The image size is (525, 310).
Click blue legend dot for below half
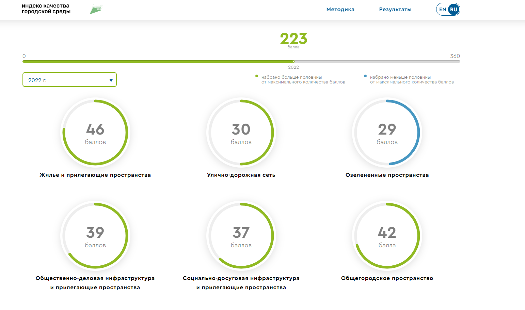point(365,76)
